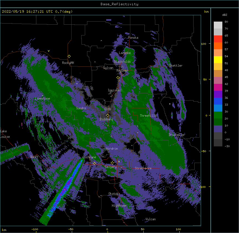
Task: Click the Ponoka label
Action: pyautogui.click(x=133, y=38)
